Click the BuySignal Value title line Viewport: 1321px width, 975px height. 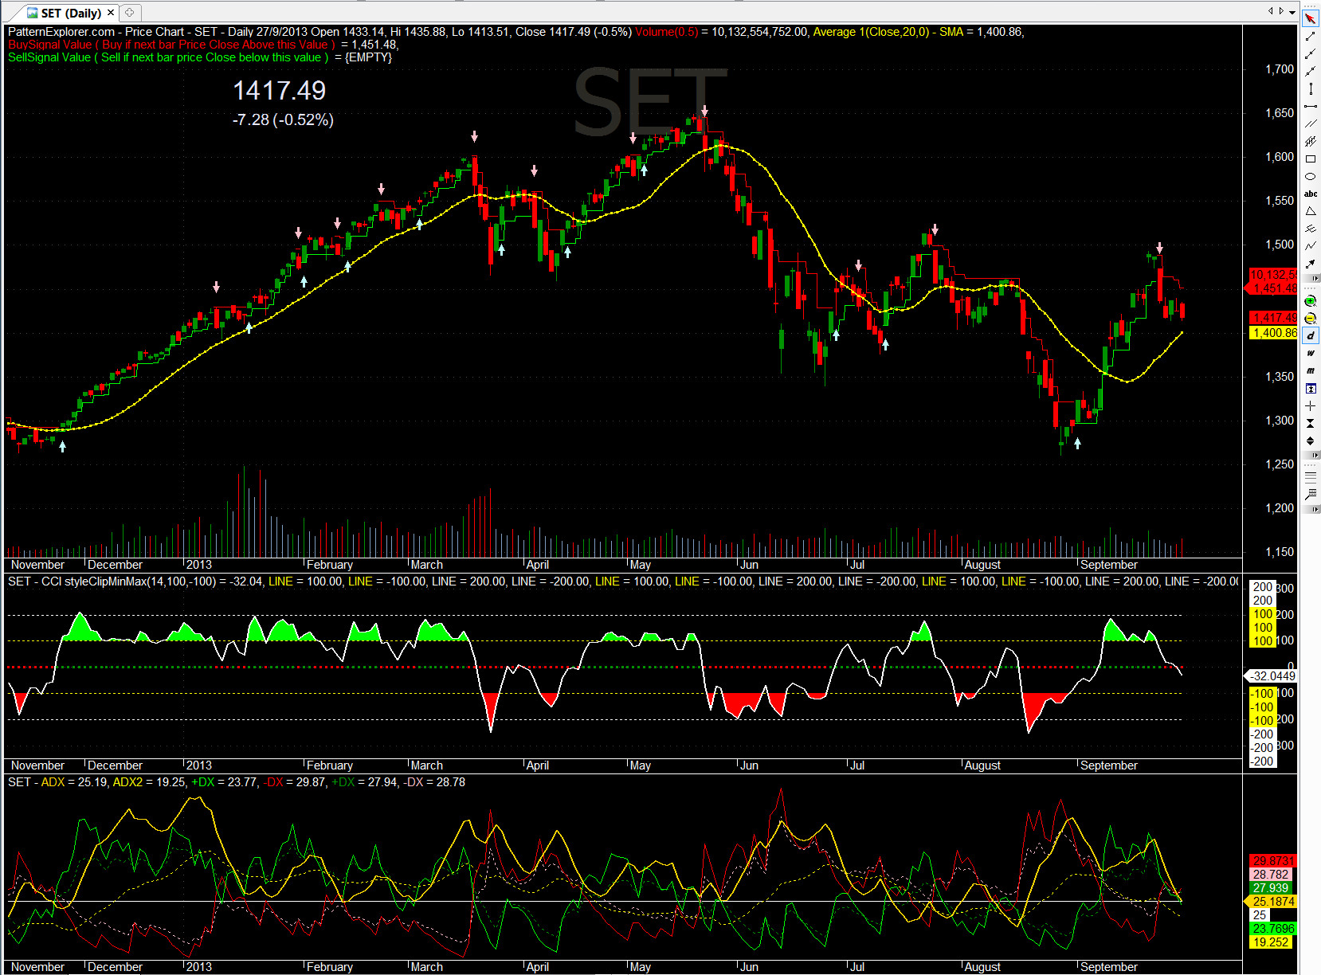click(203, 45)
